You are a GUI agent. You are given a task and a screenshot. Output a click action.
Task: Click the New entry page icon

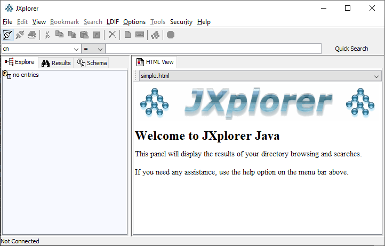[x=127, y=35]
